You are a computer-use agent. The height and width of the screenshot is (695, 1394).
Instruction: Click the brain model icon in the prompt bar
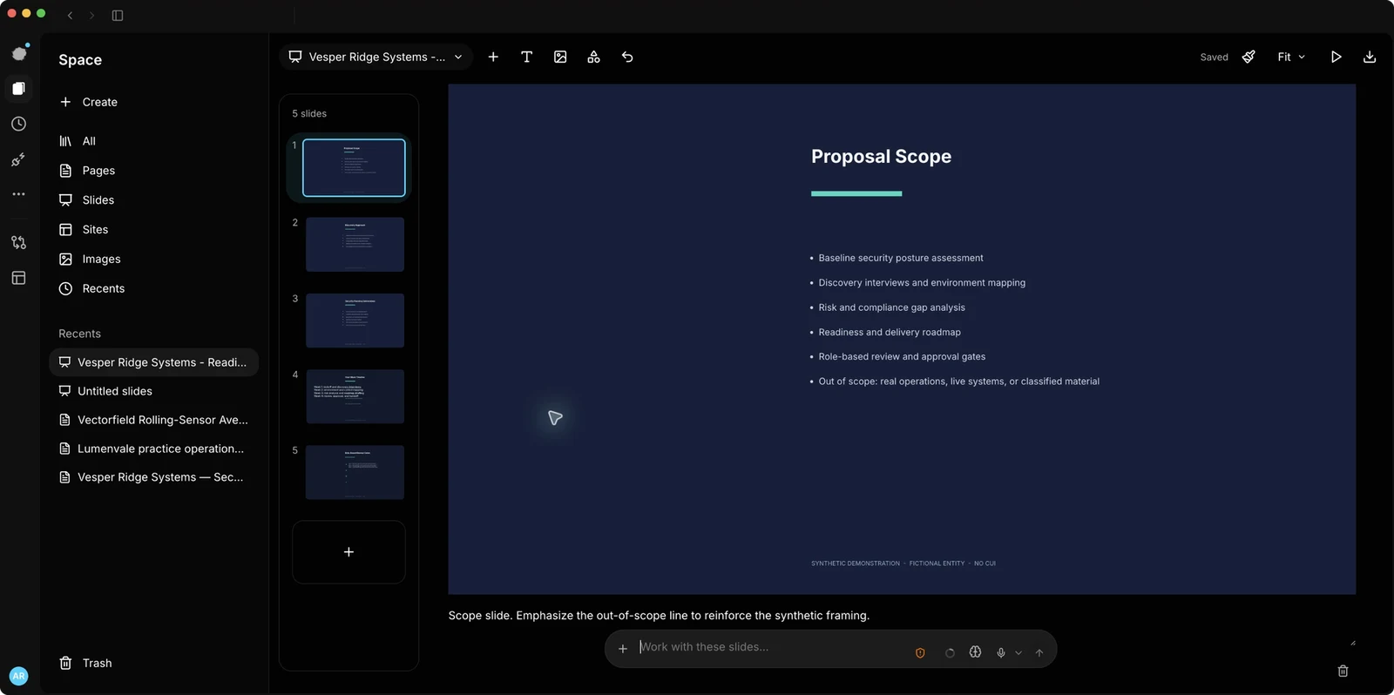coord(975,651)
